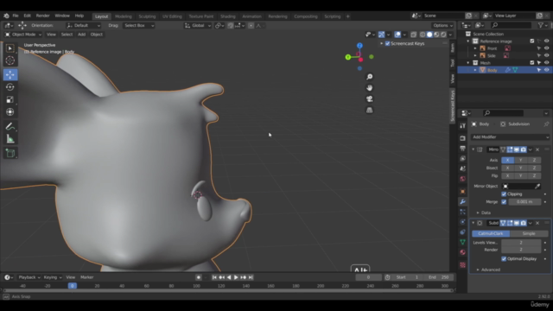Switch to UV Editing workspace tab
Screen dimensions: 553x311
(172, 16)
